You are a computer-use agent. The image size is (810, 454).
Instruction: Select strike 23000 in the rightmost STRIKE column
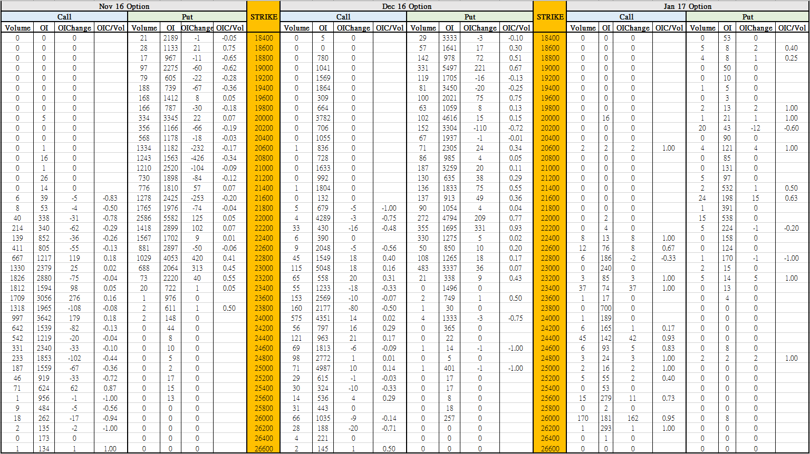coord(549,268)
